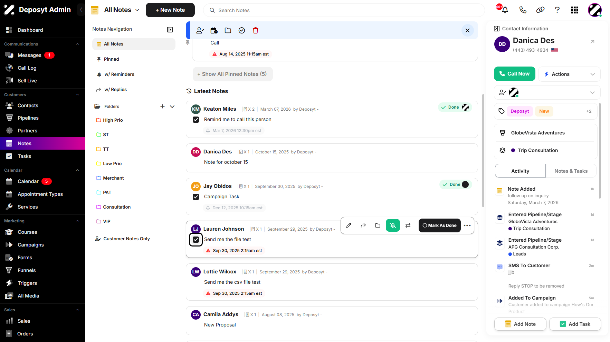Open the apps grid icon
Image resolution: width=610 pixels, height=342 pixels.
(x=575, y=10)
